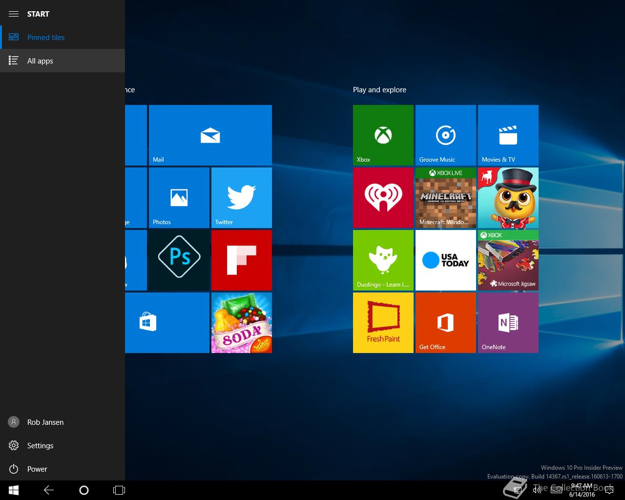625x500 pixels.
Task: Open the touch keyboard from taskbar
Action: tap(556, 490)
